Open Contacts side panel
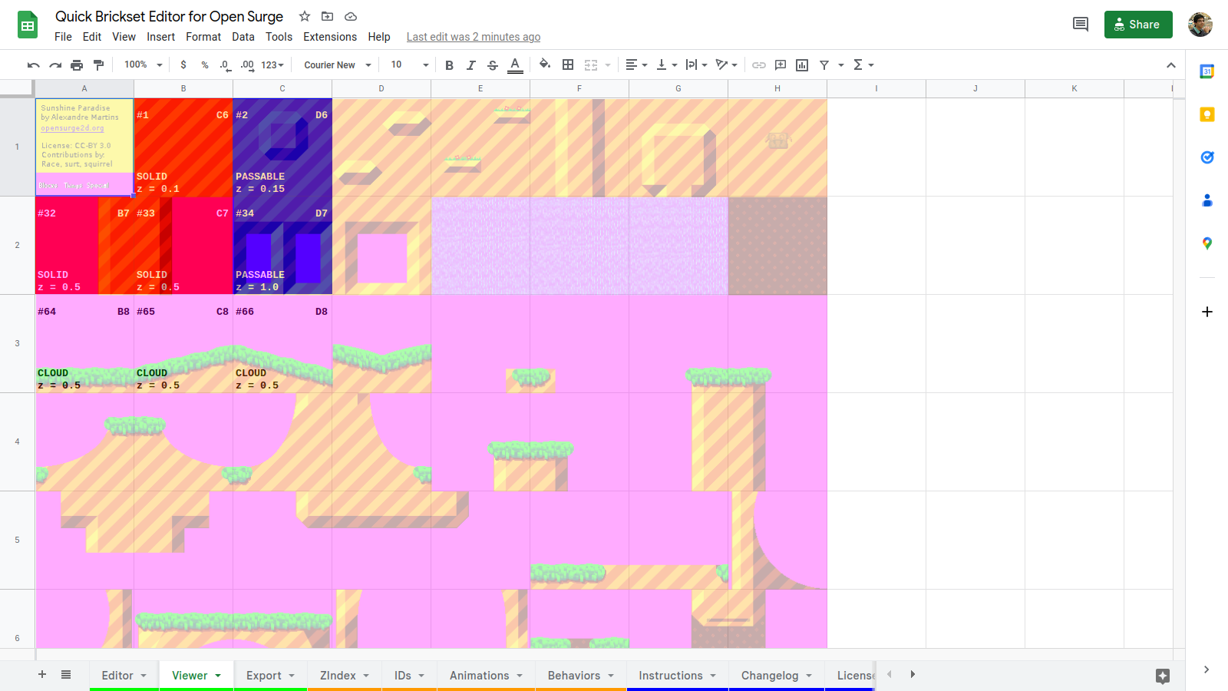This screenshot has width=1228, height=691. click(1207, 200)
